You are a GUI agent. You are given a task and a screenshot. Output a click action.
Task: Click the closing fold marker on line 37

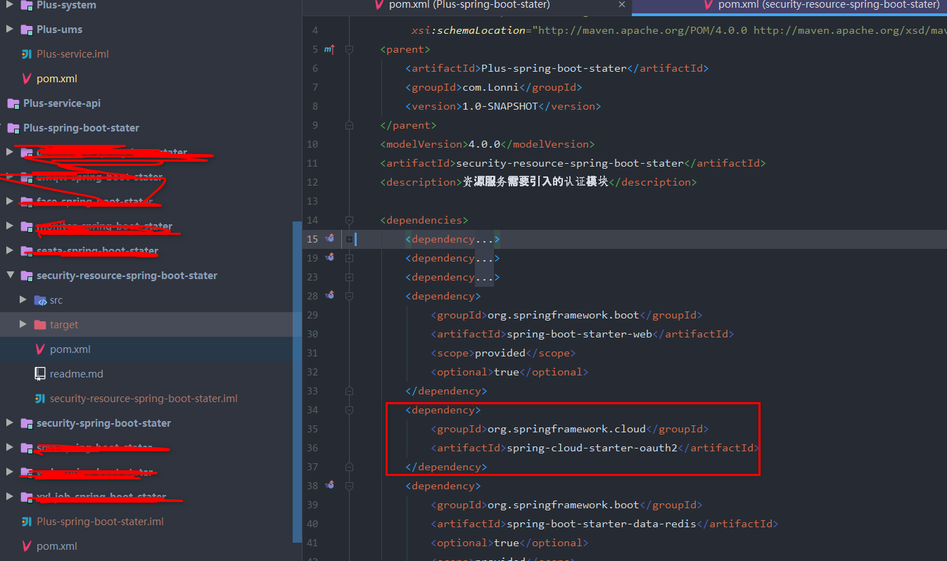point(349,467)
